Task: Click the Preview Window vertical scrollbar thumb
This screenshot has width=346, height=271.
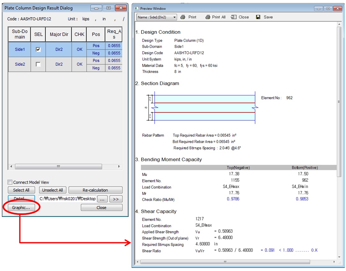Action: point(339,101)
